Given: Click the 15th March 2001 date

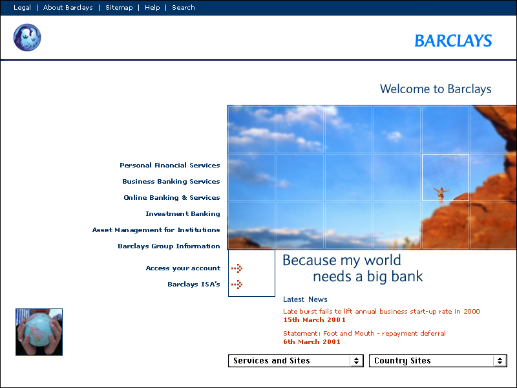Looking at the screenshot, I should tap(315, 319).
